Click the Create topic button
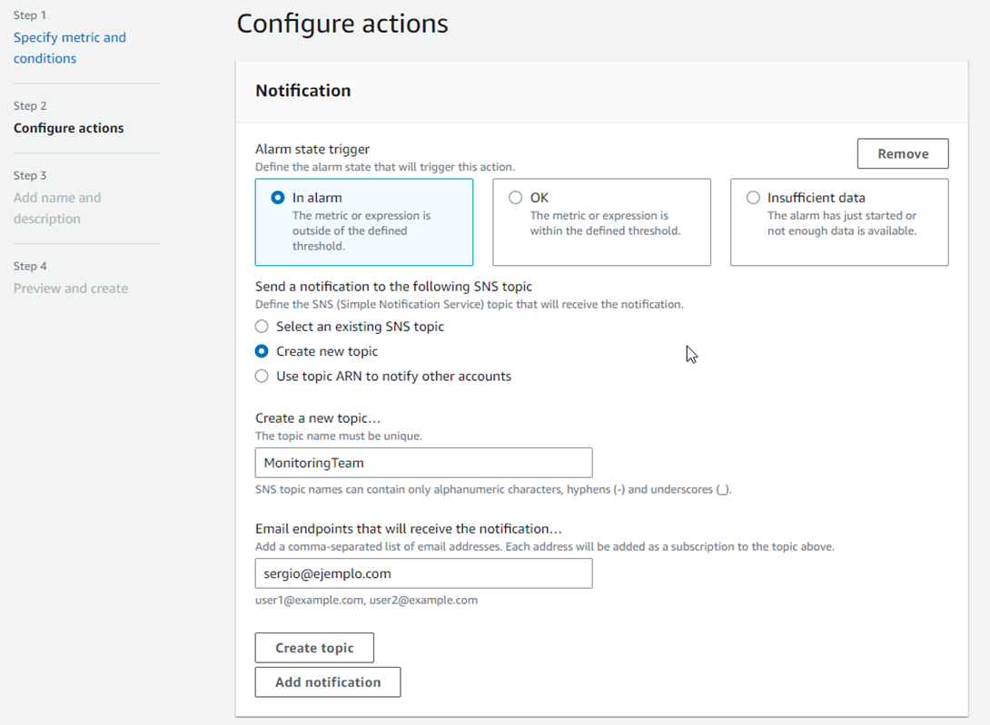Screen dimensions: 990x725 coord(314,648)
